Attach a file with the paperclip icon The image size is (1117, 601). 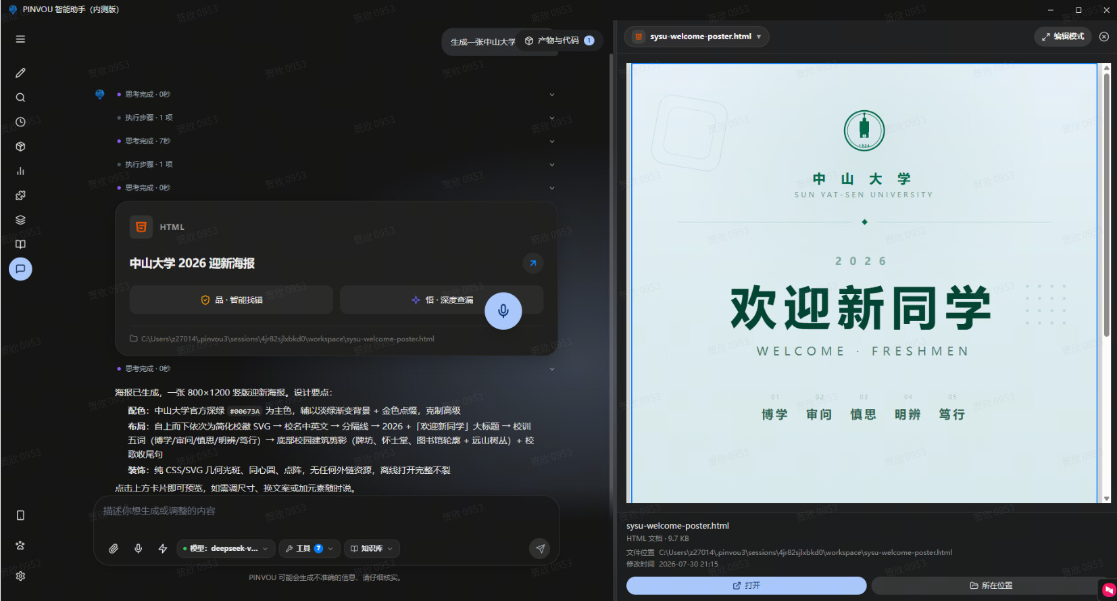point(114,548)
